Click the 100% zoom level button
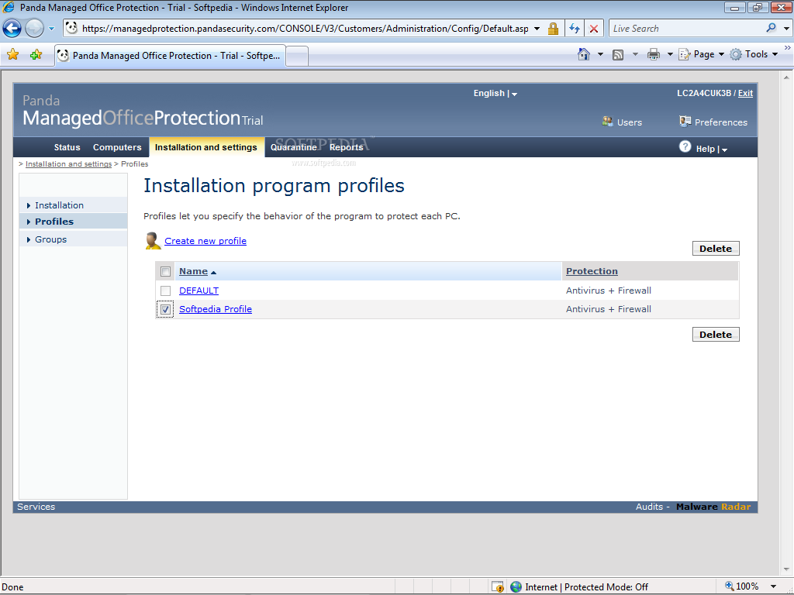The height and width of the screenshot is (595, 794). 742,586
